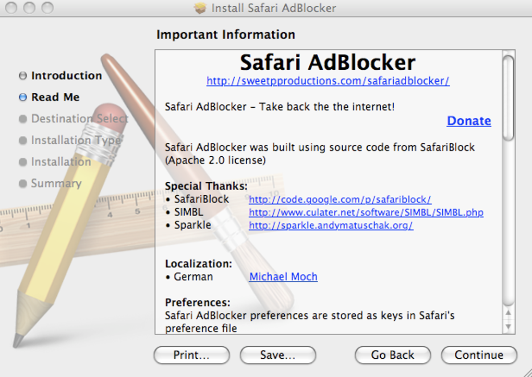Click the window resize grip corner
Image resolution: width=532 pixels, height=377 pixels.
[527, 372]
